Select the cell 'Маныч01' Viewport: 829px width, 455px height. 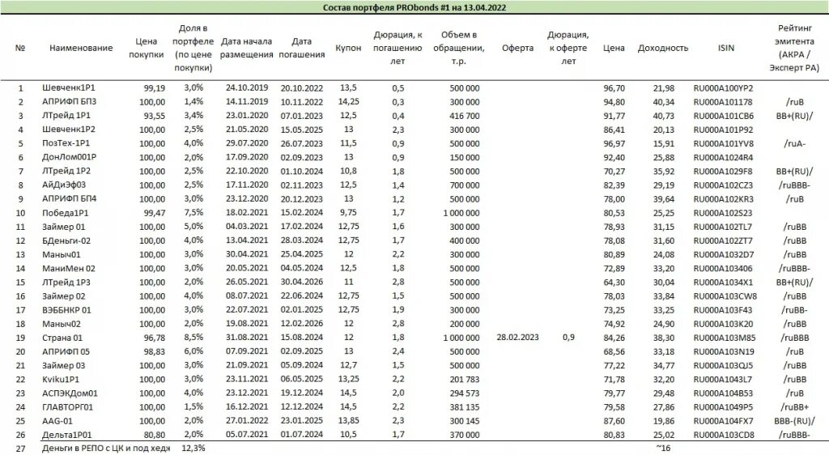coord(62,254)
